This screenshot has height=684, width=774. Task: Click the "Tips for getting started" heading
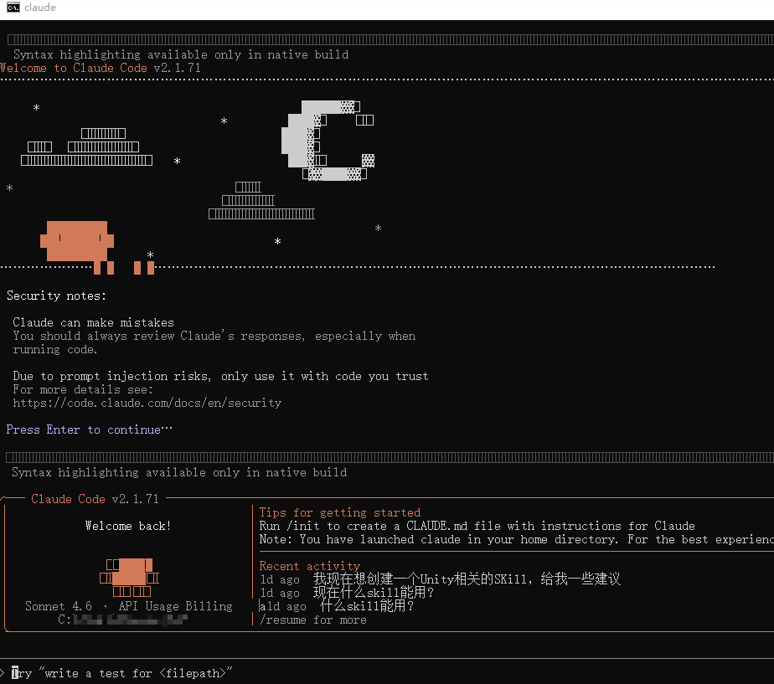[x=339, y=512]
